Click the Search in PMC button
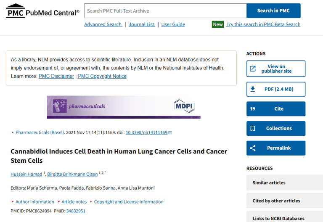323x222 pixels. pos(273,11)
